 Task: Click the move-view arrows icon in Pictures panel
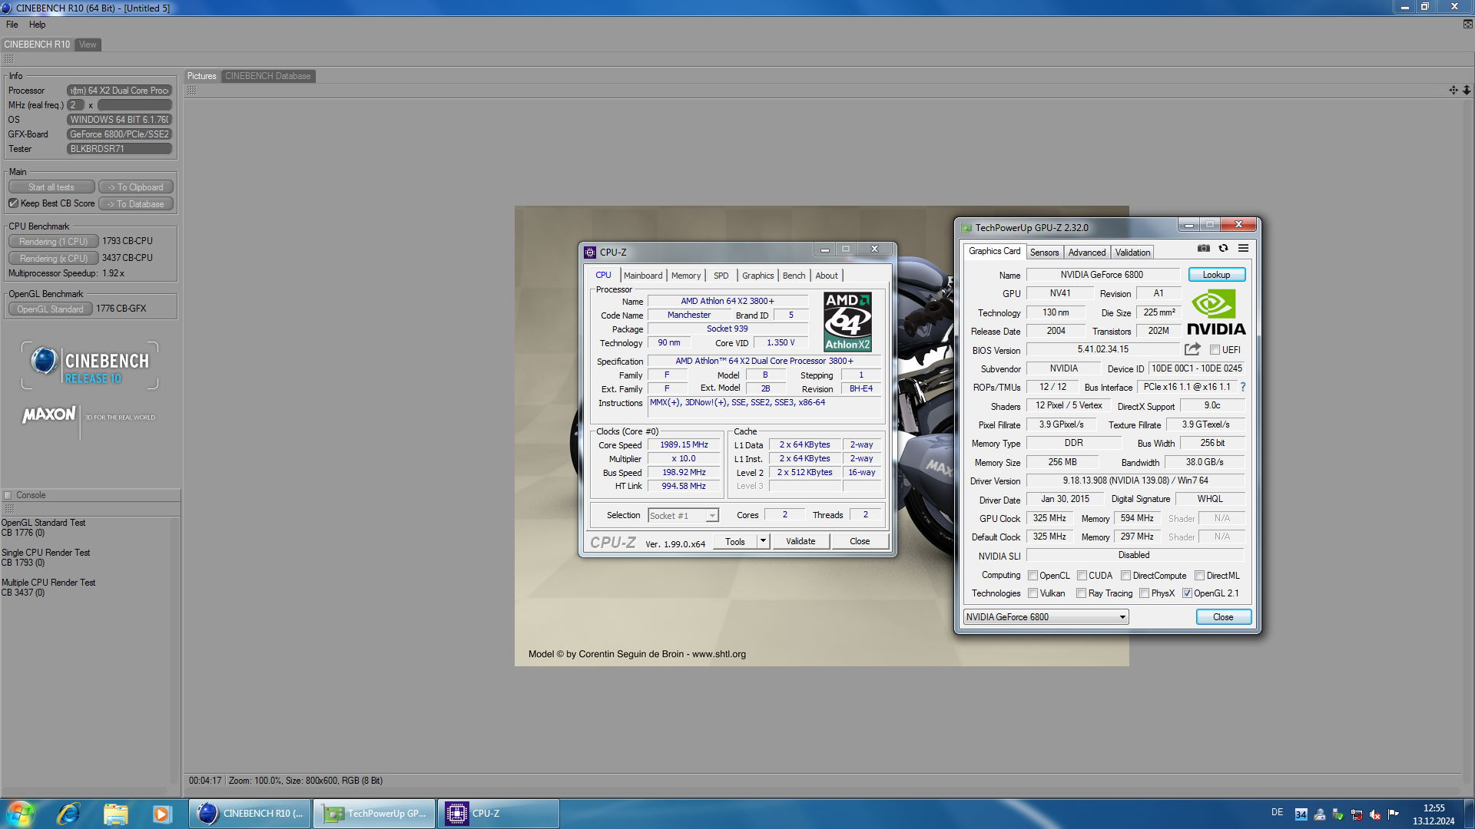[1453, 91]
